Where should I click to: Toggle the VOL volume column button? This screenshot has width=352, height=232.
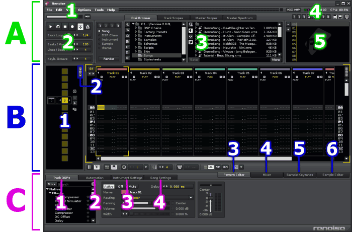pos(211,167)
